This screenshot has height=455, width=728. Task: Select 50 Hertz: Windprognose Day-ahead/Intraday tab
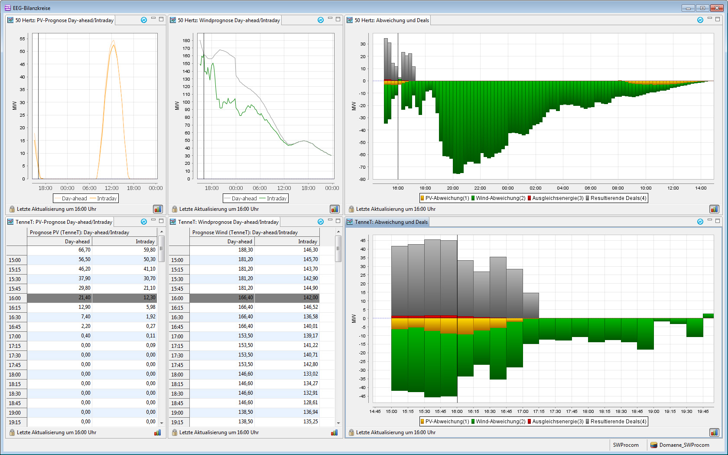click(228, 20)
